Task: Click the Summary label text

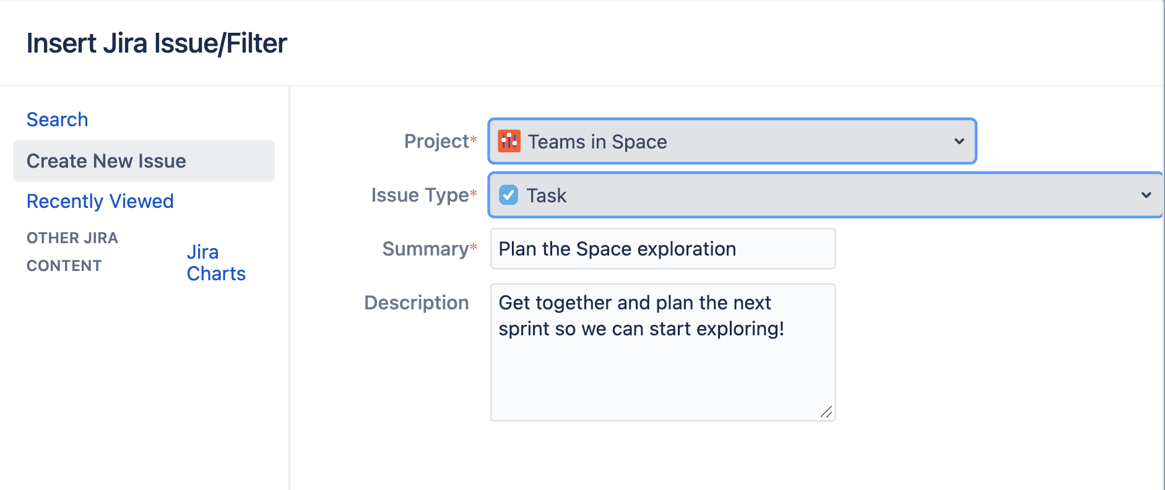Action: (425, 249)
